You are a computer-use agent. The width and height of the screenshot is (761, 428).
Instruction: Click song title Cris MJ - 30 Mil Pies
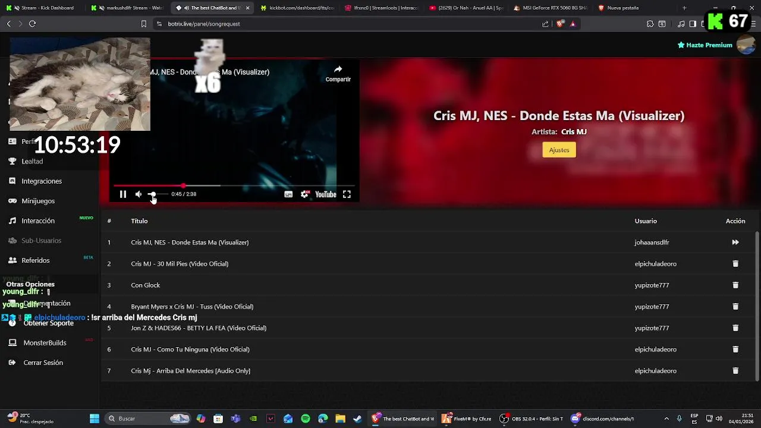(180, 264)
